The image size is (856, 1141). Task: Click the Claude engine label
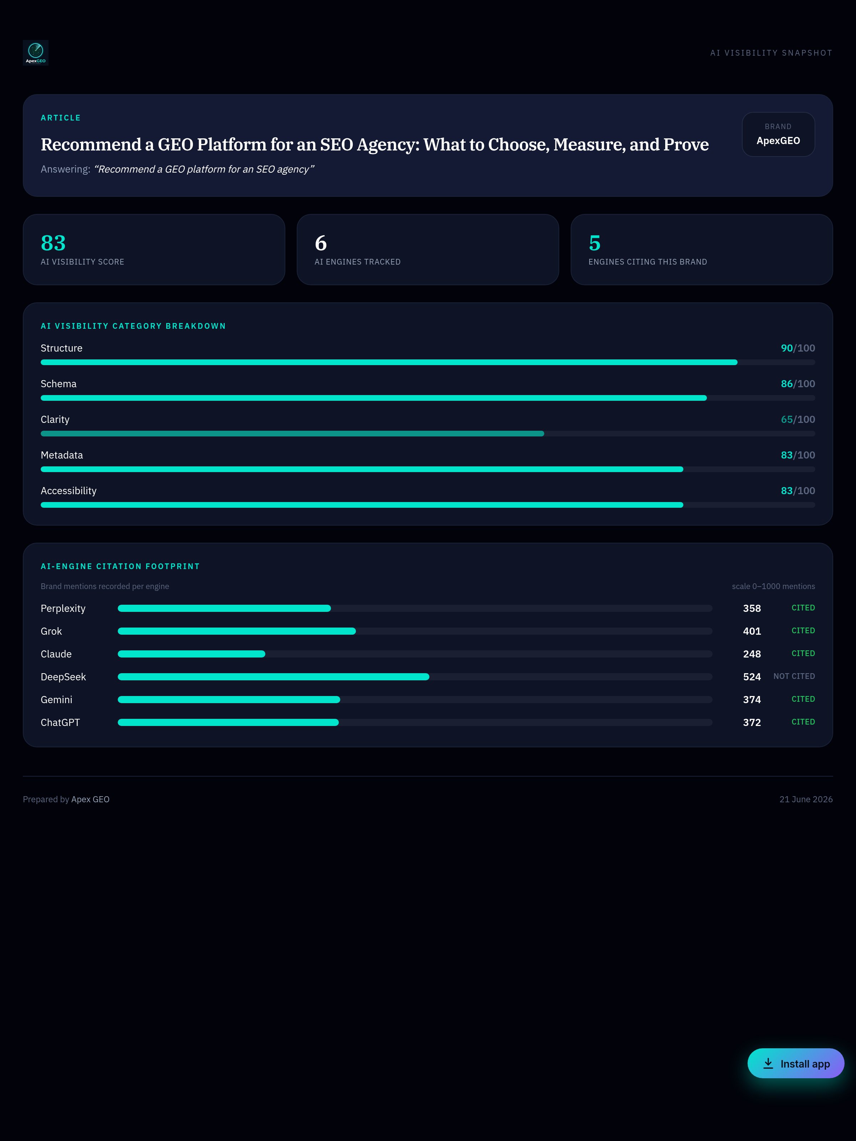pos(56,654)
